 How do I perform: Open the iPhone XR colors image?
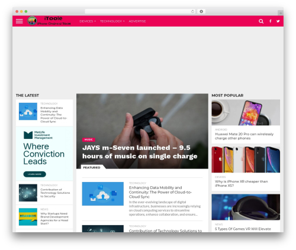246,160
